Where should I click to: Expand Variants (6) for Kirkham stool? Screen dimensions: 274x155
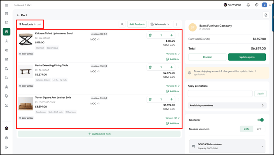(x=173, y=54)
